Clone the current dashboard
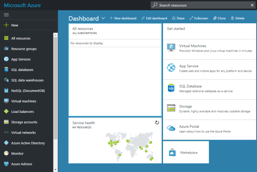 click(x=219, y=18)
